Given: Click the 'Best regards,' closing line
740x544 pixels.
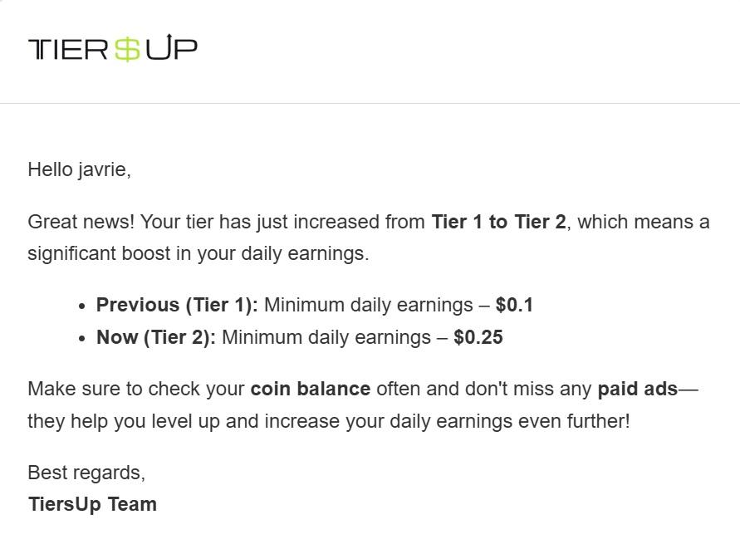Looking at the screenshot, I should [x=86, y=473].
